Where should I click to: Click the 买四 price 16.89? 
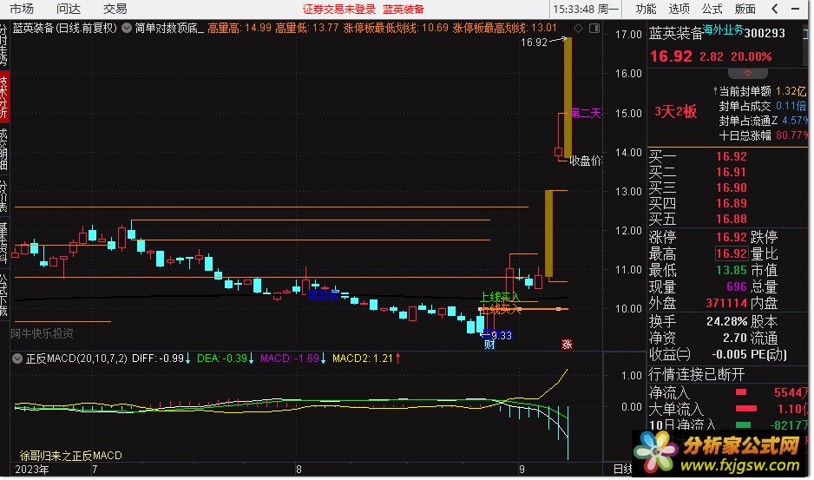(x=731, y=203)
